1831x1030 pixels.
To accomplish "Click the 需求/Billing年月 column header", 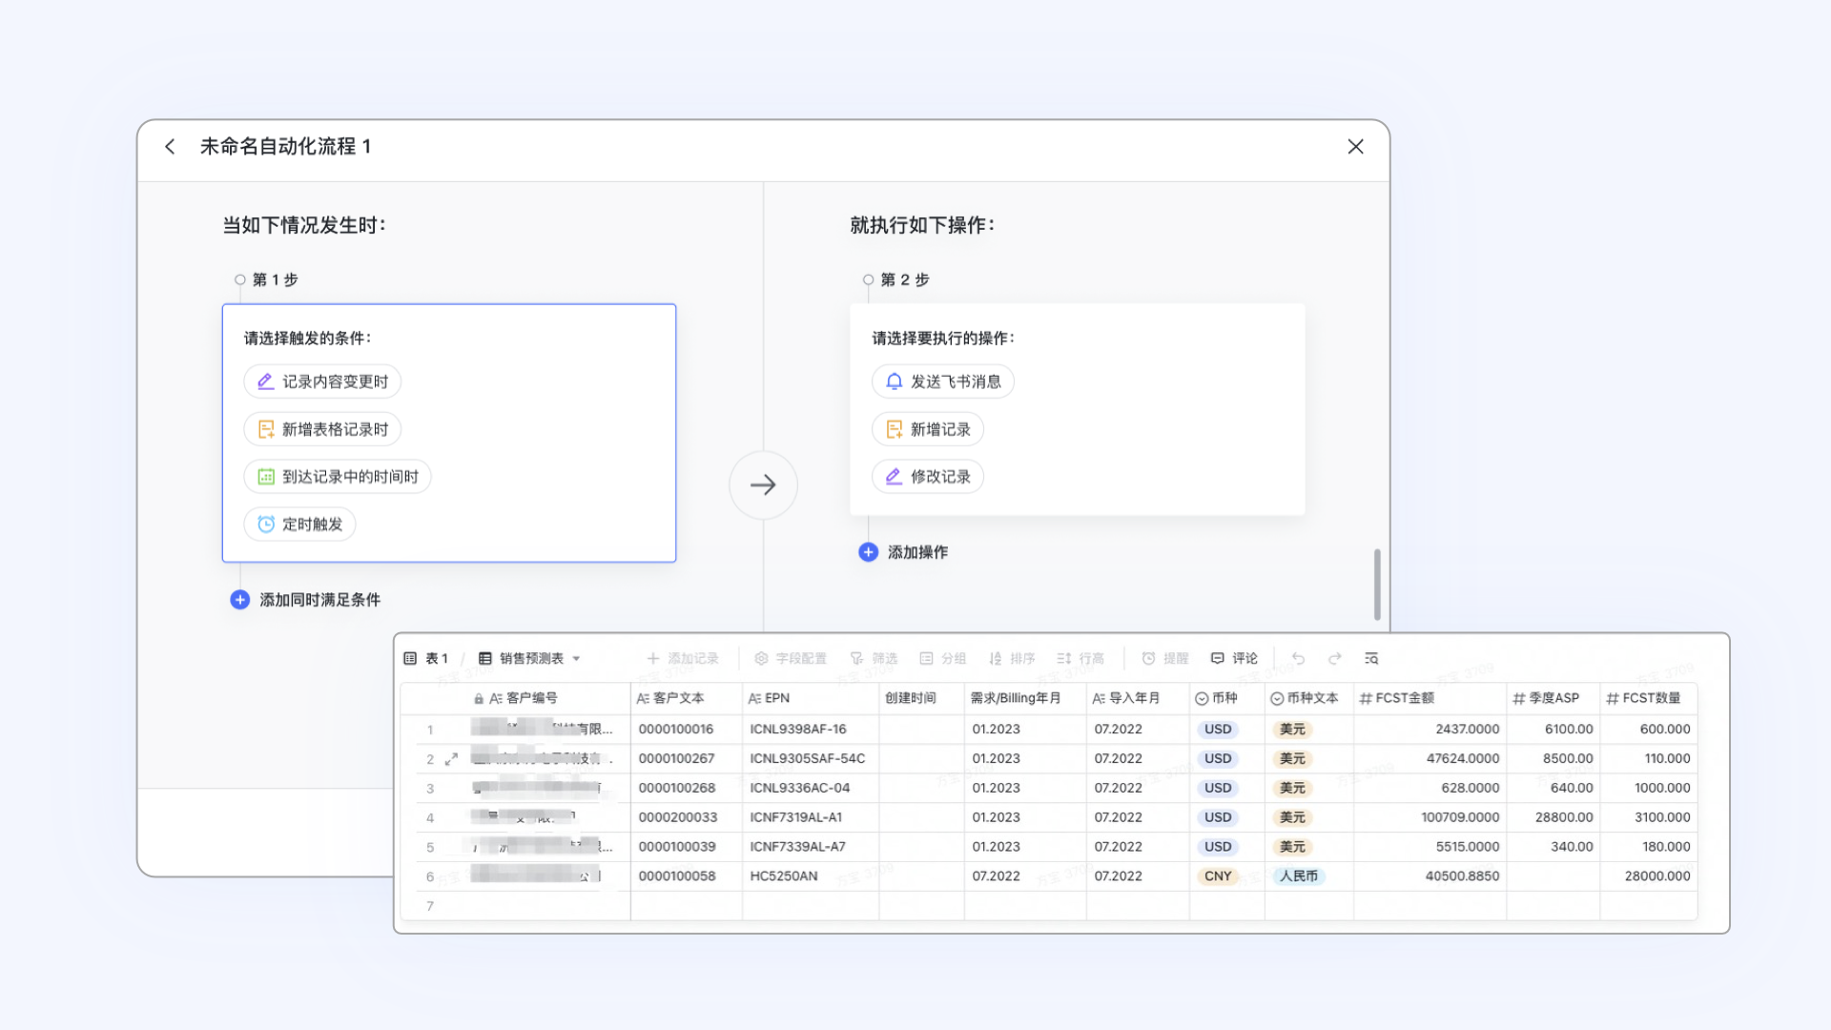I will 1025,698.
